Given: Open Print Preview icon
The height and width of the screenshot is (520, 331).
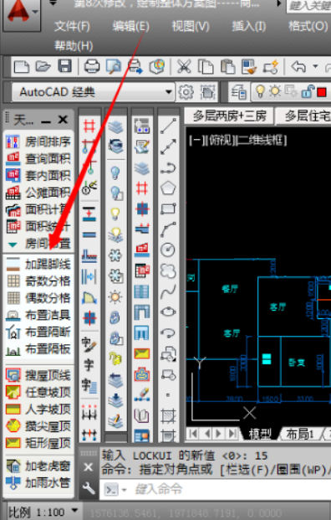Looking at the screenshot, I should pyautogui.click(x=113, y=67).
